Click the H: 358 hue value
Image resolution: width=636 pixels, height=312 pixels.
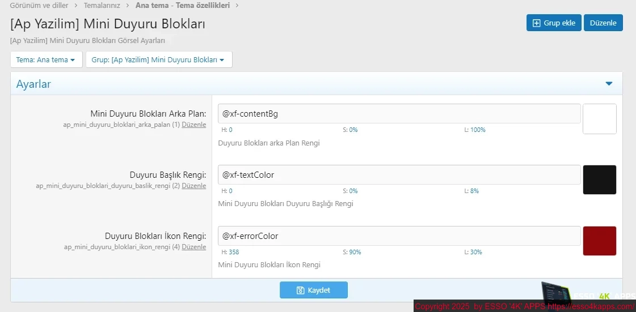pyautogui.click(x=230, y=252)
